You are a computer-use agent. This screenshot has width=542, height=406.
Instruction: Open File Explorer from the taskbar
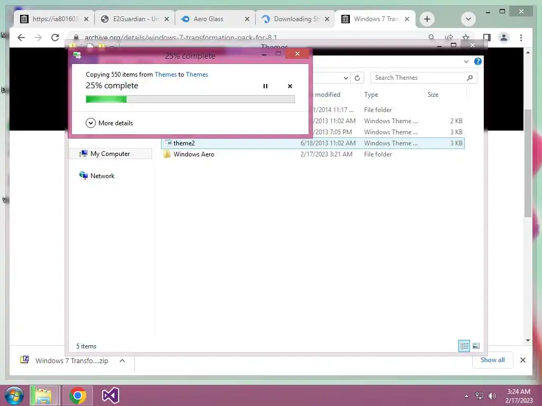(x=43, y=395)
